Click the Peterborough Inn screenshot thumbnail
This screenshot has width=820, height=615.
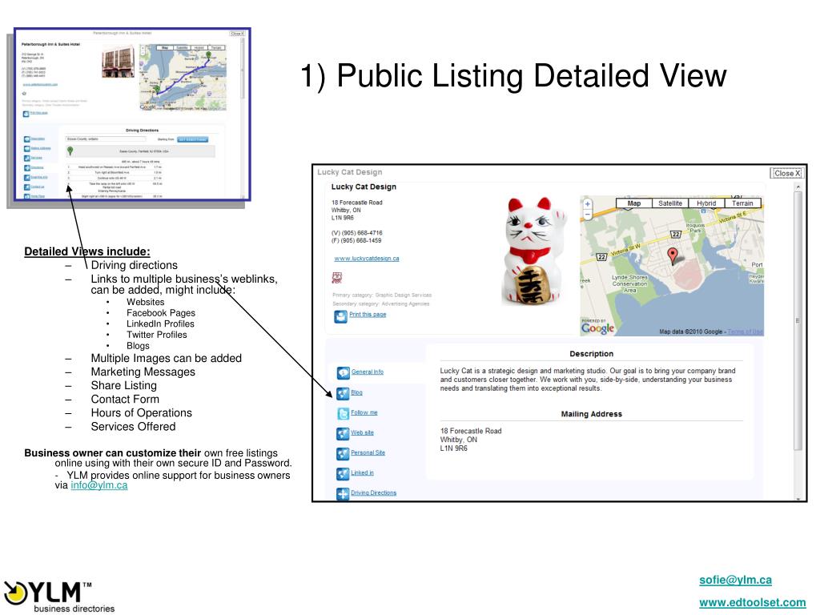coord(132,115)
